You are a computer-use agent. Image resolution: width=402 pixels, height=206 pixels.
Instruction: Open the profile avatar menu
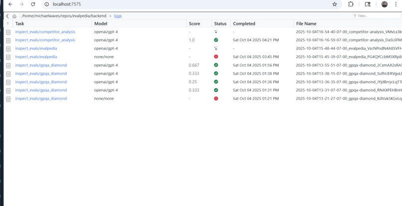(x=385, y=4)
